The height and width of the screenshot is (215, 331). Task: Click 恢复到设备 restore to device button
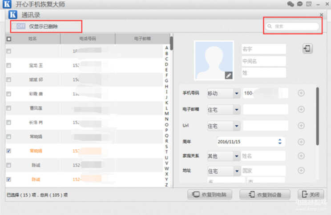click(x=265, y=194)
